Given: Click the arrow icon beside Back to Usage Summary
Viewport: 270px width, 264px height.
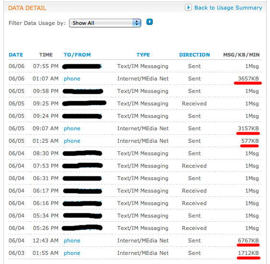Looking at the screenshot, I should point(188,8).
